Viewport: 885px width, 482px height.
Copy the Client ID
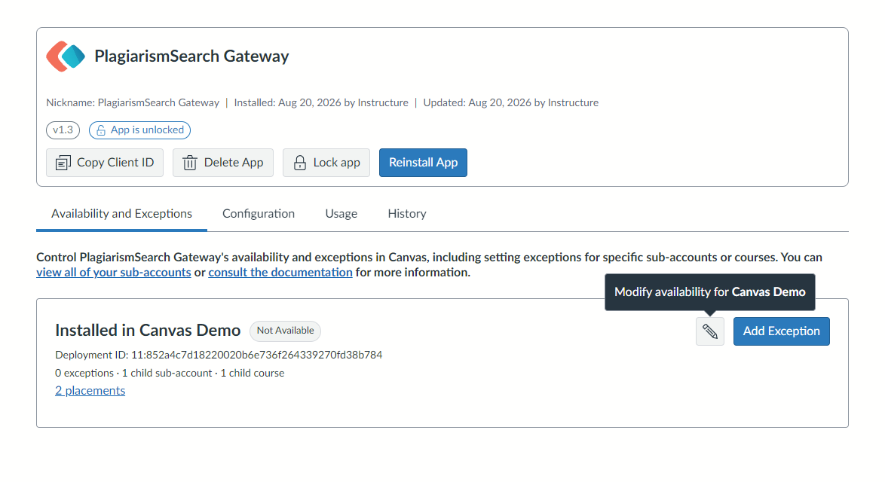click(105, 163)
